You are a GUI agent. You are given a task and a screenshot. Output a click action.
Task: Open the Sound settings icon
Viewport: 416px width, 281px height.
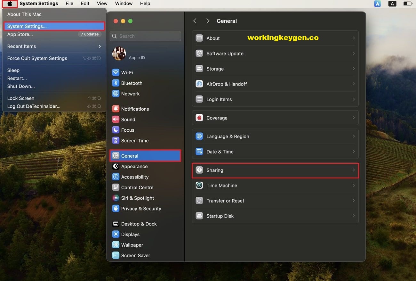point(116,119)
